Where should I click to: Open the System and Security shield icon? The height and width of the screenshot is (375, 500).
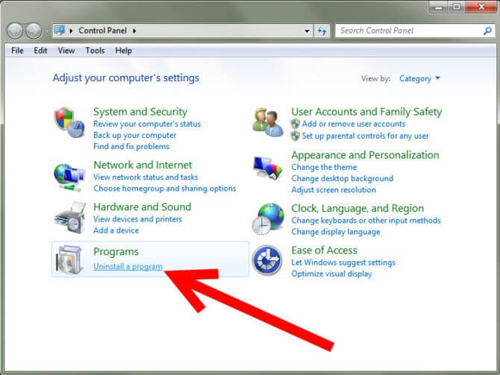pos(69,122)
